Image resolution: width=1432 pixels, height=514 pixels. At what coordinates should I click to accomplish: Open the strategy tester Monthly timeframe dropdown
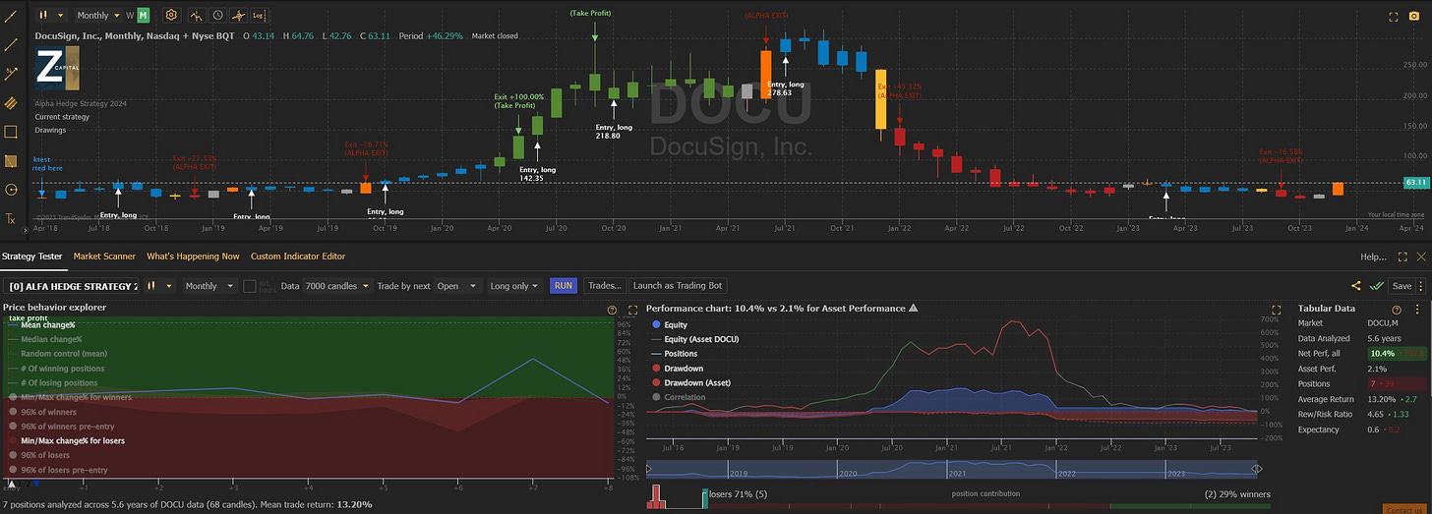coord(209,286)
